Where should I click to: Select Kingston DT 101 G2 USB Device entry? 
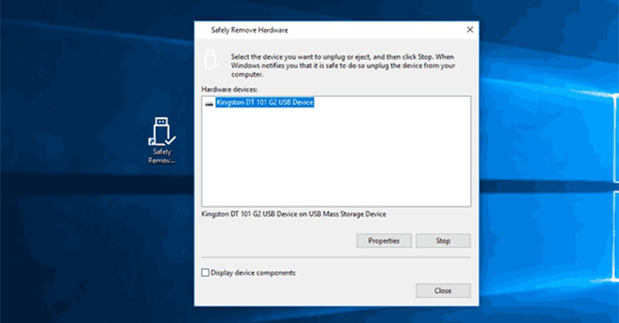265,102
